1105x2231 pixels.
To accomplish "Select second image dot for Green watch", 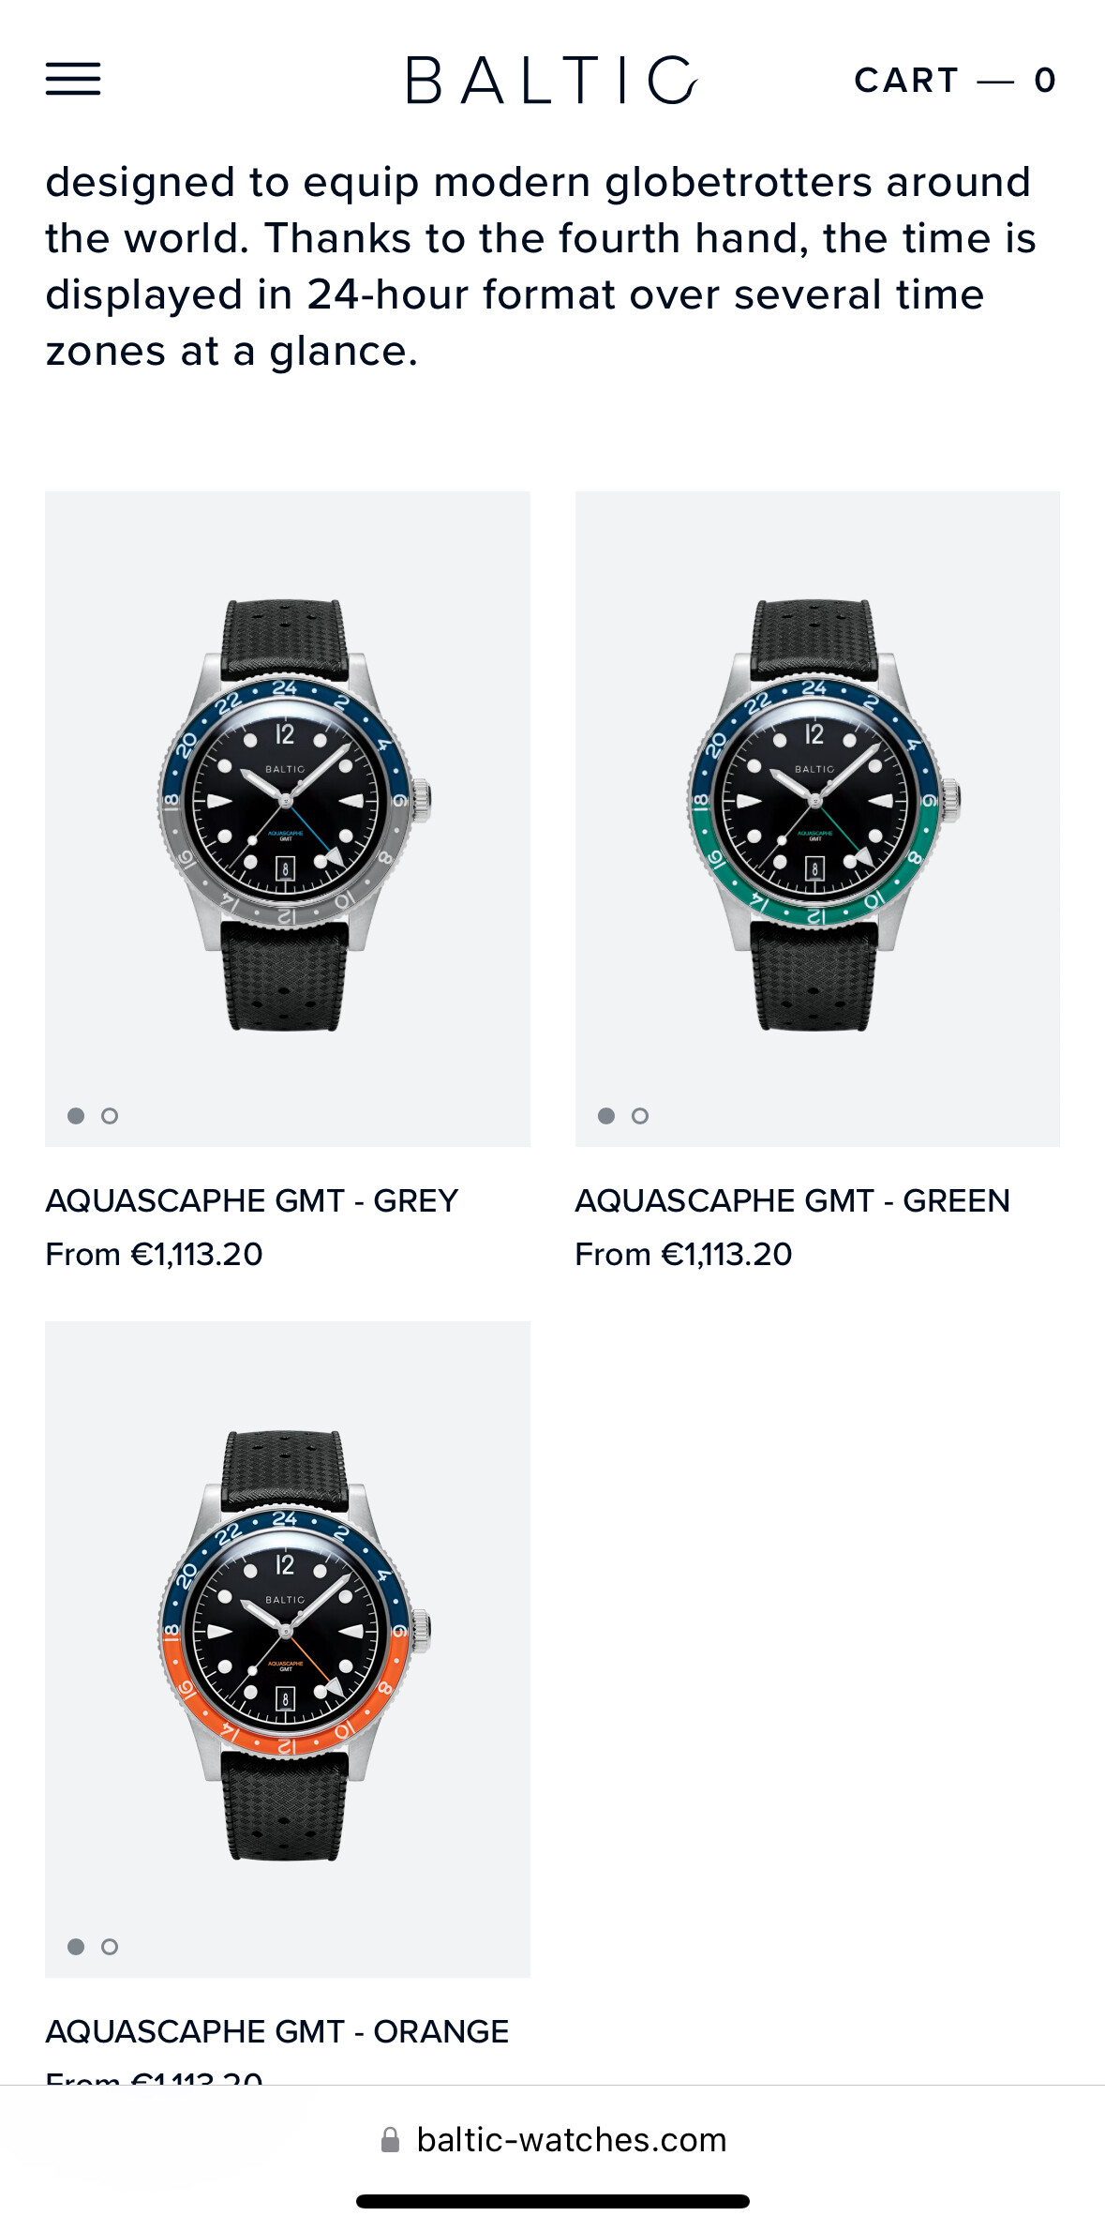I will click(x=640, y=1116).
